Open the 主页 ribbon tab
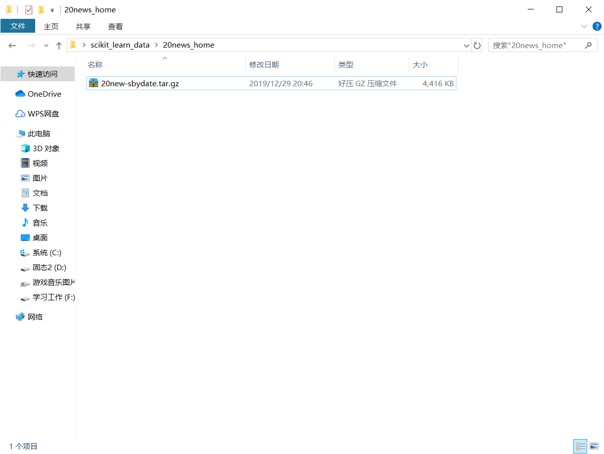The width and height of the screenshot is (604, 454). pyautogui.click(x=51, y=26)
